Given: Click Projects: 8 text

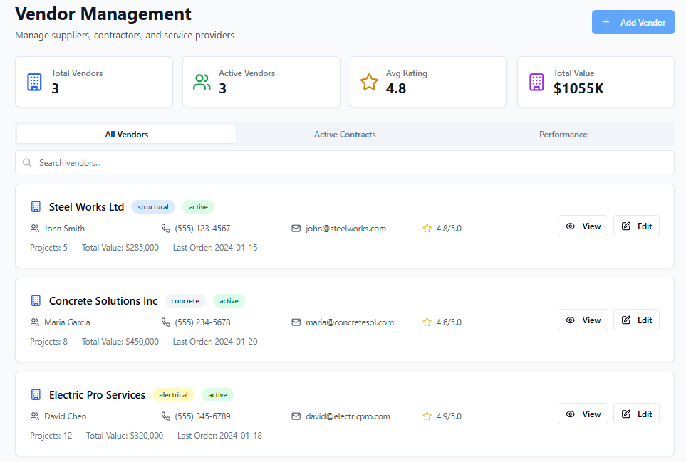Looking at the screenshot, I should coord(48,342).
